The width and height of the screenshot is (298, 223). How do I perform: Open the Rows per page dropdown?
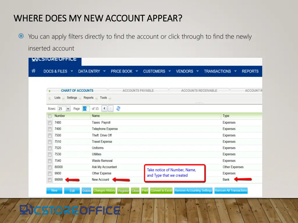(68, 109)
